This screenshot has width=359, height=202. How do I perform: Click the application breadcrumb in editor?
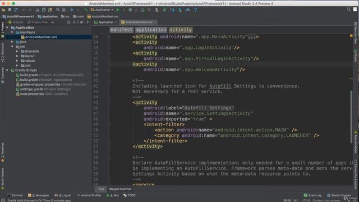point(151,30)
